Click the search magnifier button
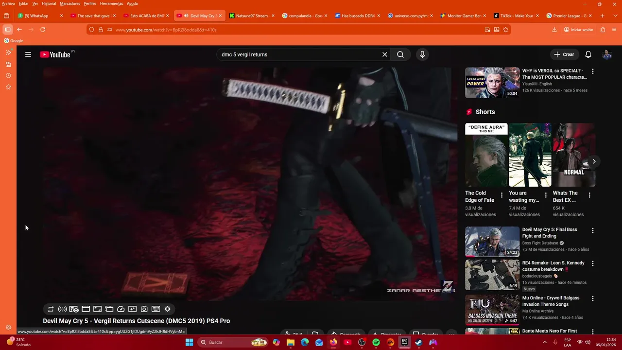The height and width of the screenshot is (350, 622). pyautogui.click(x=400, y=54)
